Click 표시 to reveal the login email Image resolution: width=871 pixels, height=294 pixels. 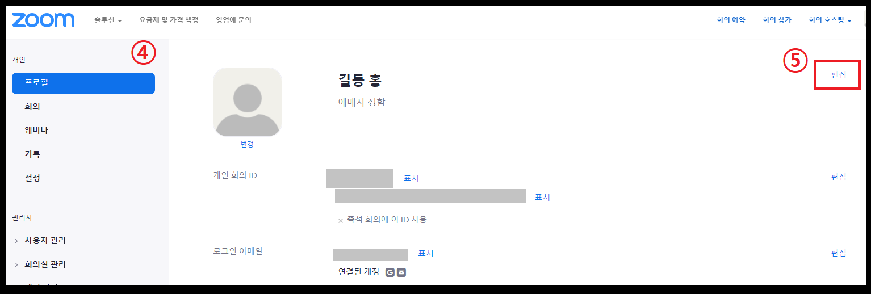coord(426,254)
